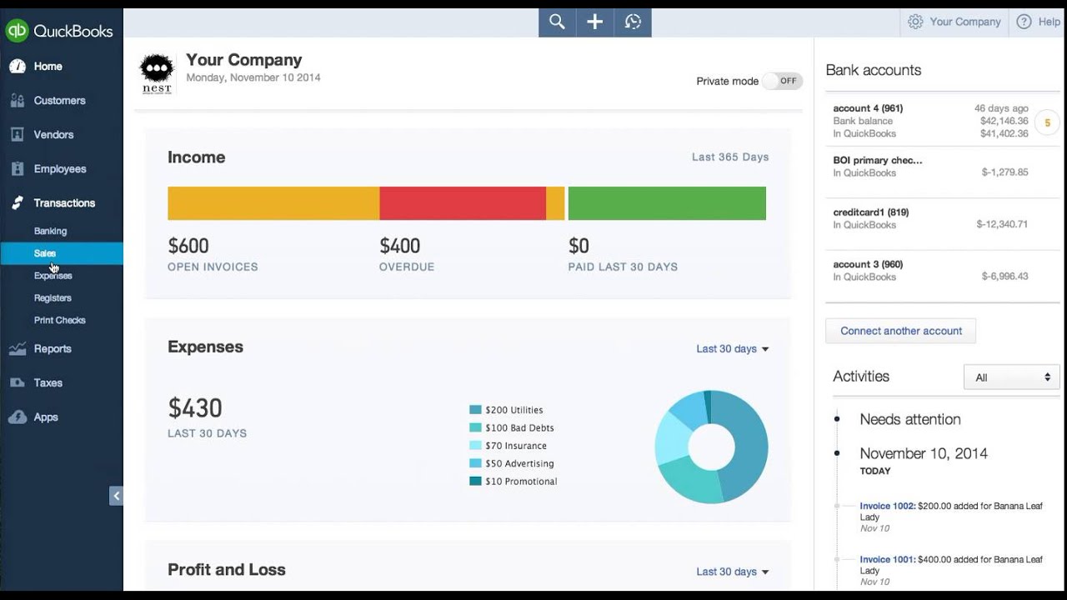The image size is (1067, 600).
Task: Click the nest company logo
Action: [156, 74]
